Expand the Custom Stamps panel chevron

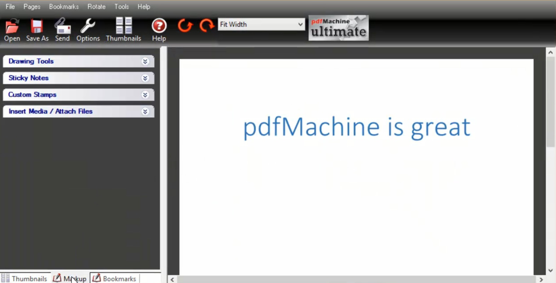pos(145,95)
